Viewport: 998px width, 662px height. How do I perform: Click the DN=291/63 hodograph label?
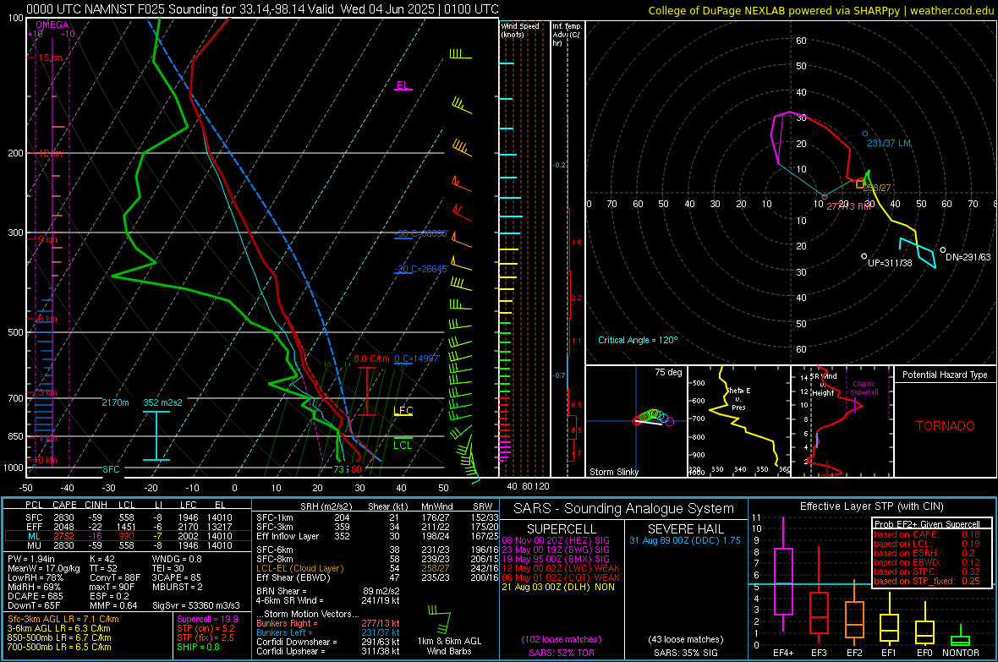coord(968,257)
